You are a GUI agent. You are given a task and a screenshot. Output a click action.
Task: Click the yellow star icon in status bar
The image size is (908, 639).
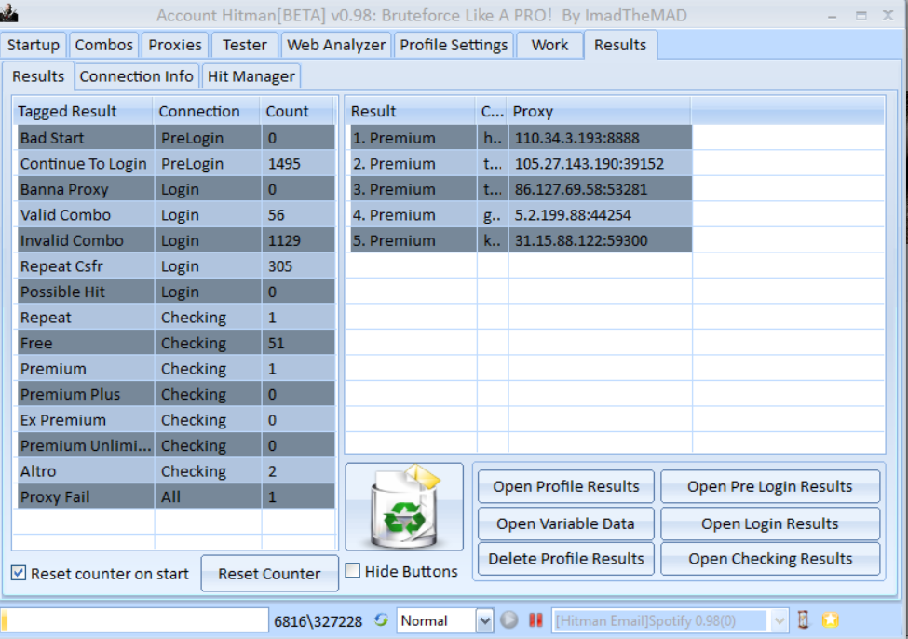tap(831, 620)
